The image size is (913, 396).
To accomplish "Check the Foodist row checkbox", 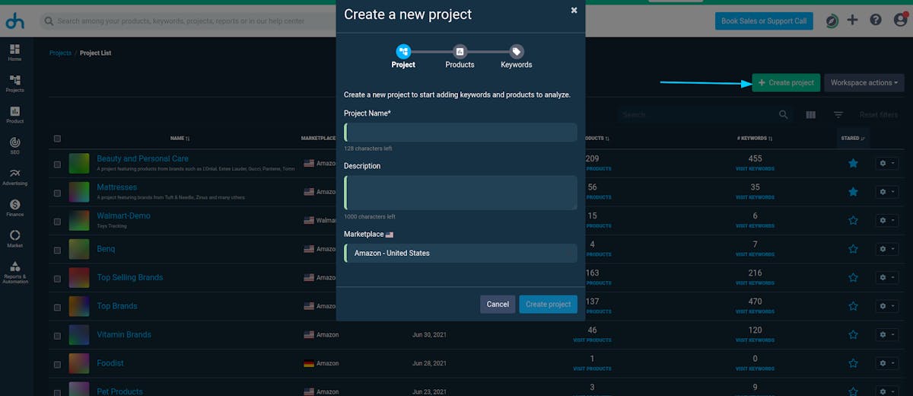I will tap(57, 364).
